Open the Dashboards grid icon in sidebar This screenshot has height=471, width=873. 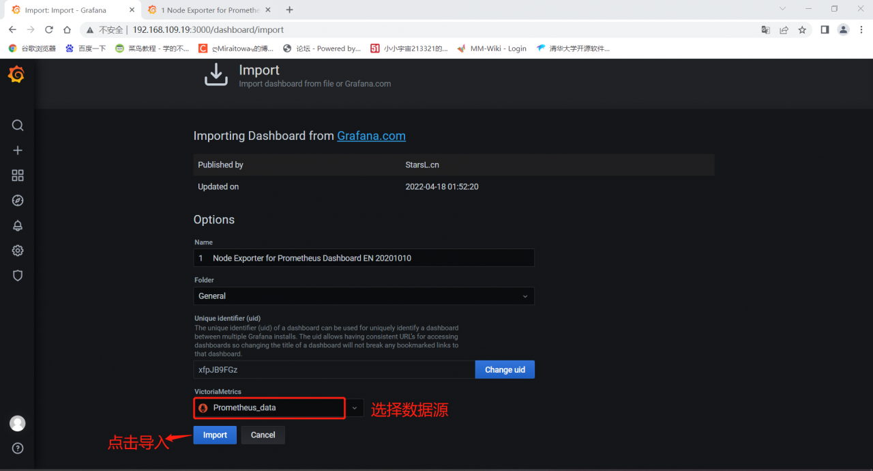[x=18, y=175]
